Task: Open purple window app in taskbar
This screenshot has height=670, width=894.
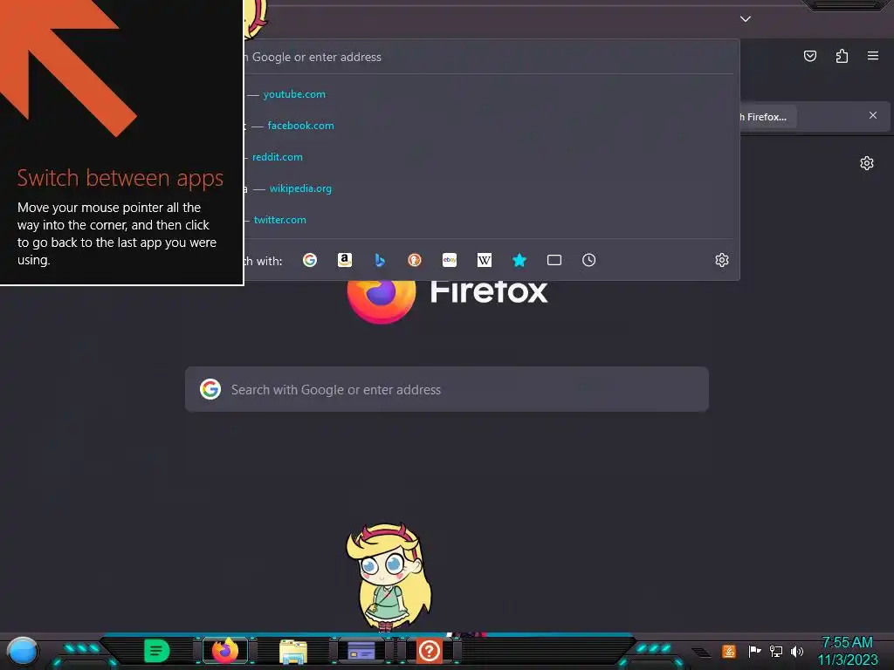Action: 361,651
